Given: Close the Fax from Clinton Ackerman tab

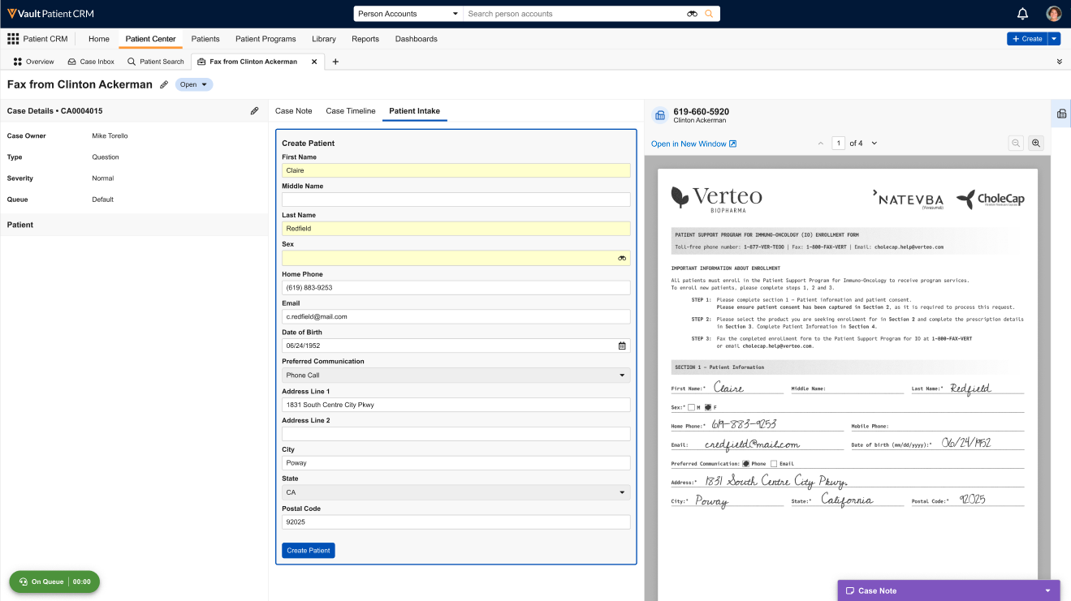Looking at the screenshot, I should point(314,62).
